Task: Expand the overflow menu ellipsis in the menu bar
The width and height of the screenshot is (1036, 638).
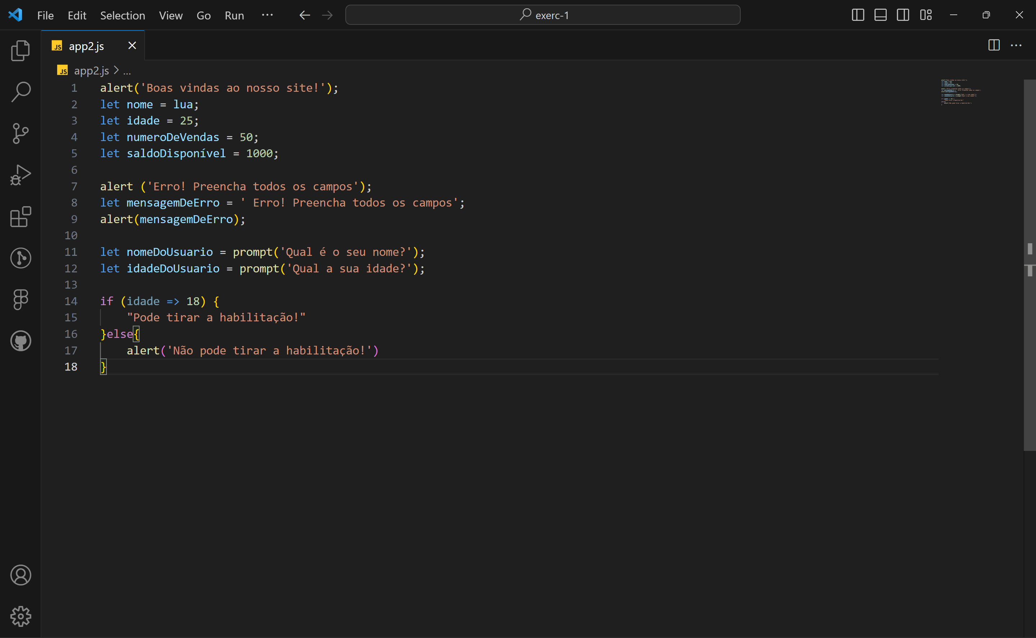Action: pos(267,15)
